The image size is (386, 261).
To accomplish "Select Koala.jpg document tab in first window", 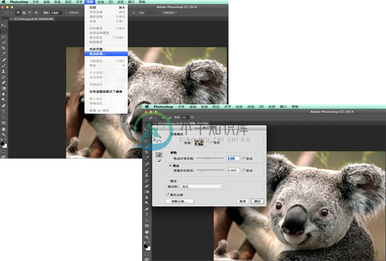I will (32, 19).
